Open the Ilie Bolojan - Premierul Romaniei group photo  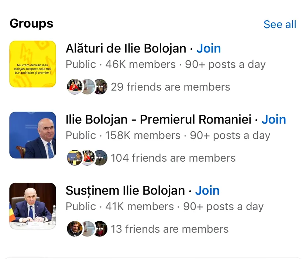tap(32, 135)
